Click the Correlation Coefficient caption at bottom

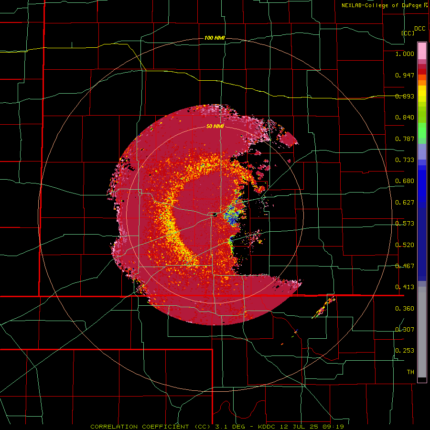217,427
